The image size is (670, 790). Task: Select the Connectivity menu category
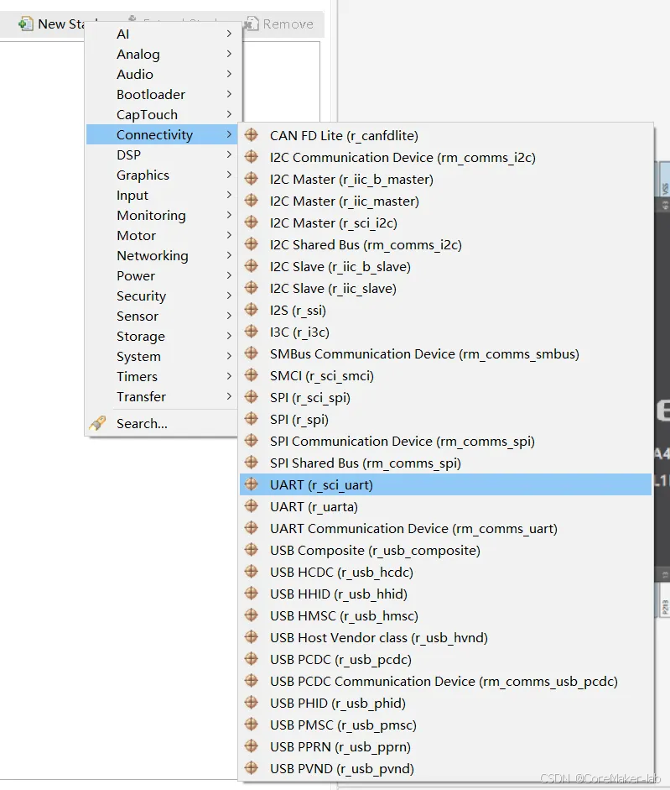coord(162,134)
